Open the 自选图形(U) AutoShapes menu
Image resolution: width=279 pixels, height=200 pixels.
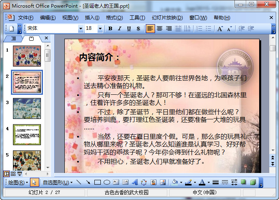(58, 182)
